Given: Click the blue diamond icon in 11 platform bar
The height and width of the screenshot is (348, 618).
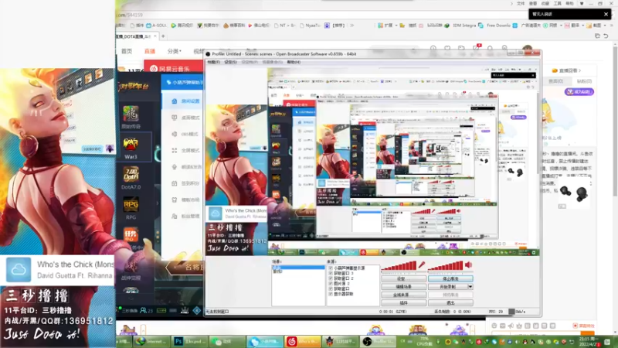Looking at the screenshot, I should [197, 311].
